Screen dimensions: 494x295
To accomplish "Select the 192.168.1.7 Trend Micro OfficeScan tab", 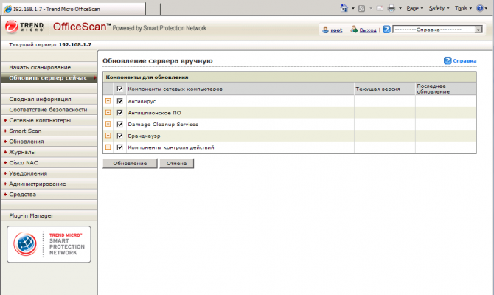I will click(74, 9).
